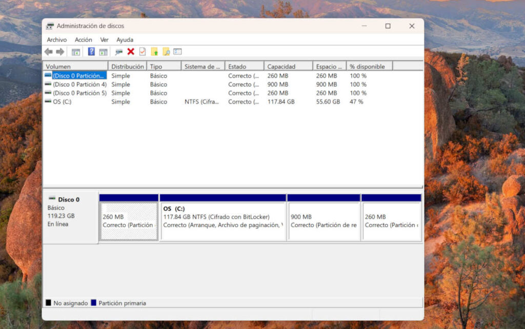Click the connect/rescan disks toolbar icon
Screen dimensions: 525x329
119,52
